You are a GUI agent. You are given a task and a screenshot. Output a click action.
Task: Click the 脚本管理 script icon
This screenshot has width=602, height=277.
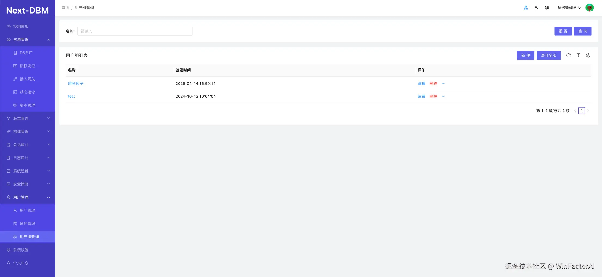[x=15, y=105]
